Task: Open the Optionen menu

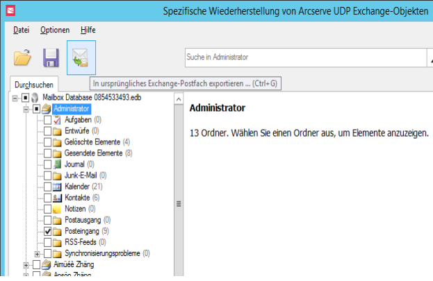Action: [55, 30]
